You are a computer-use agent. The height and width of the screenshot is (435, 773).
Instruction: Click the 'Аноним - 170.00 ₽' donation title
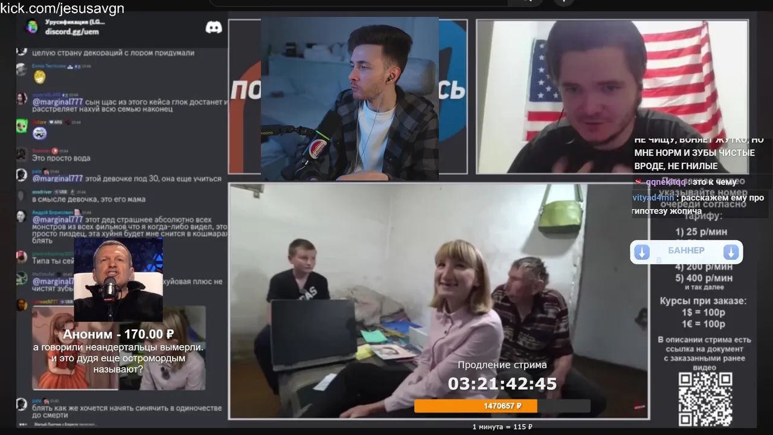pos(118,334)
